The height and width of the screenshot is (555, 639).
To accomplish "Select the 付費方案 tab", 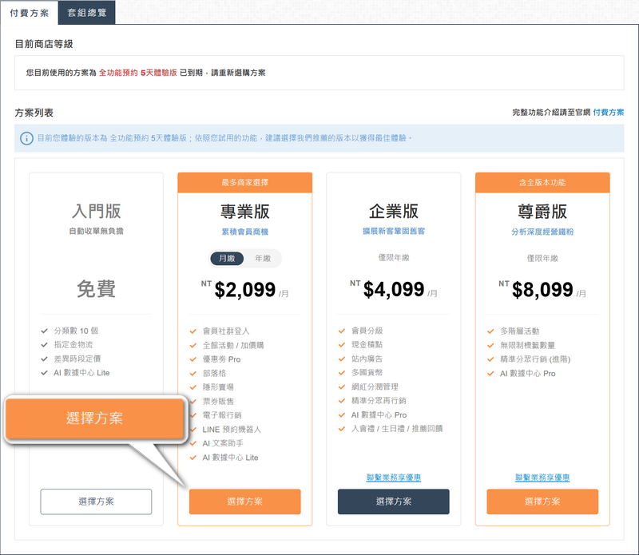I will (x=30, y=12).
